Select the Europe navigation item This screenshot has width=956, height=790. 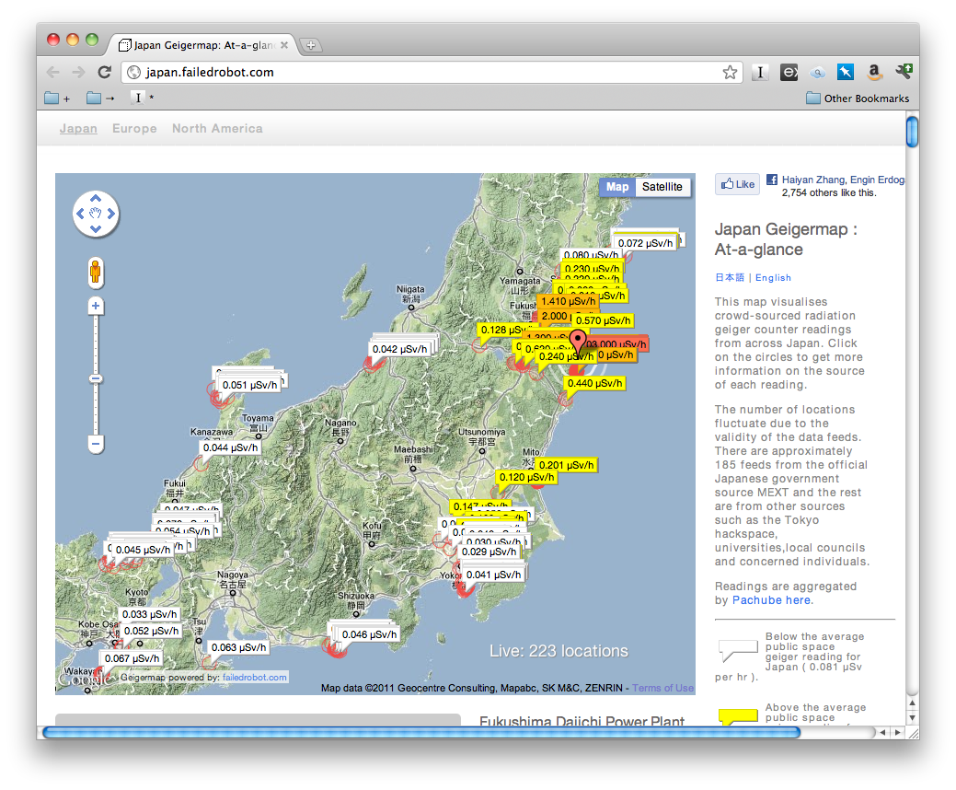(134, 129)
